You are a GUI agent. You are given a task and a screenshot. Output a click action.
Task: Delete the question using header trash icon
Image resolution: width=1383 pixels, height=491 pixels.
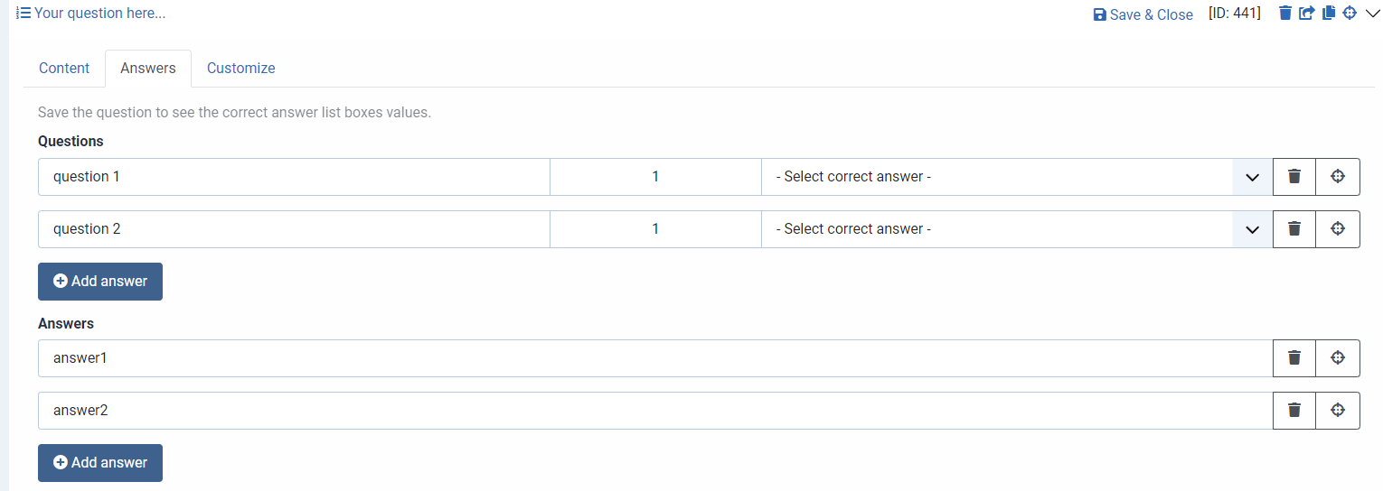(1284, 14)
